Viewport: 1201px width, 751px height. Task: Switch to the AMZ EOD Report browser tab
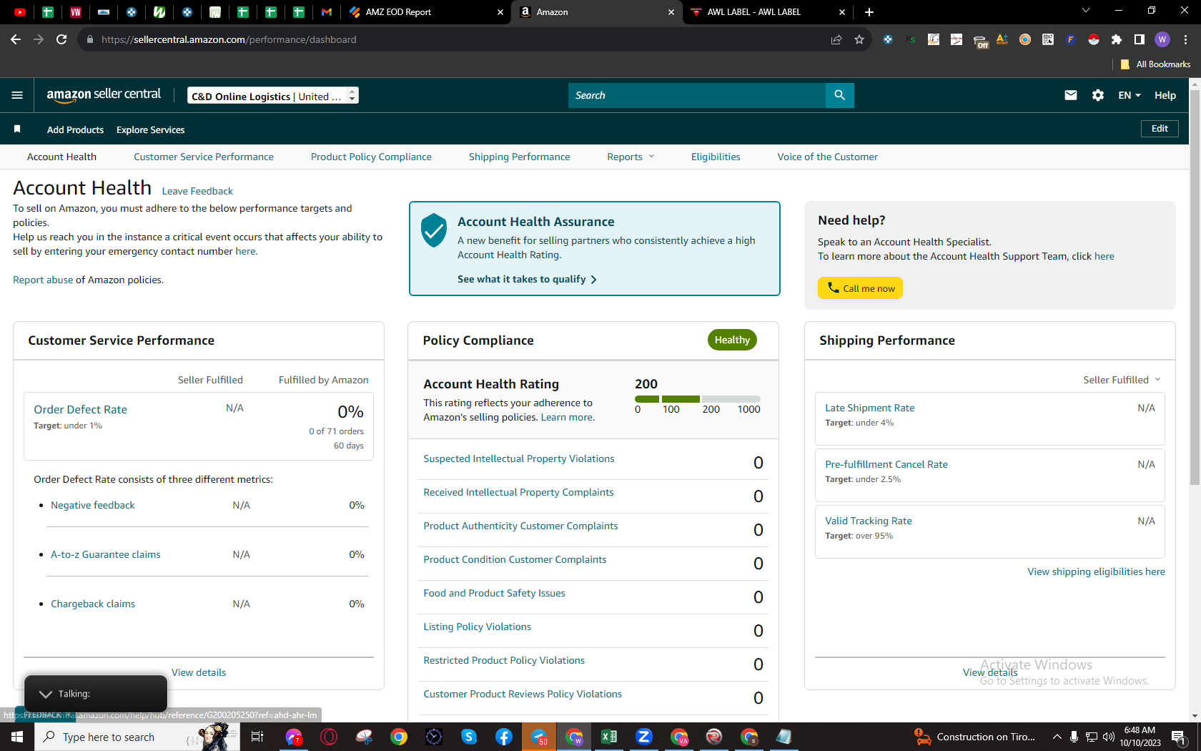click(x=425, y=12)
